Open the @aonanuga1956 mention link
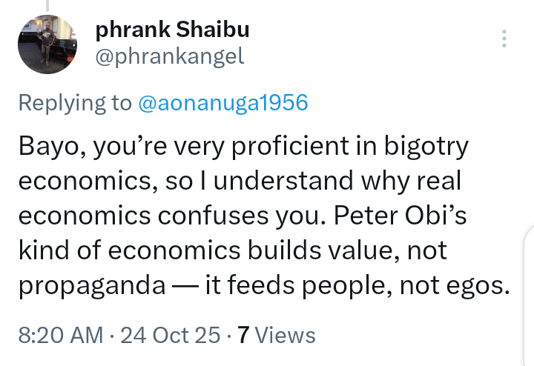 click(x=222, y=102)
